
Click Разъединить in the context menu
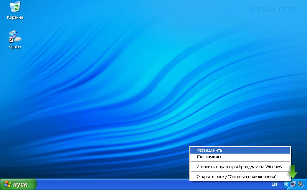(x=240, y=150)
